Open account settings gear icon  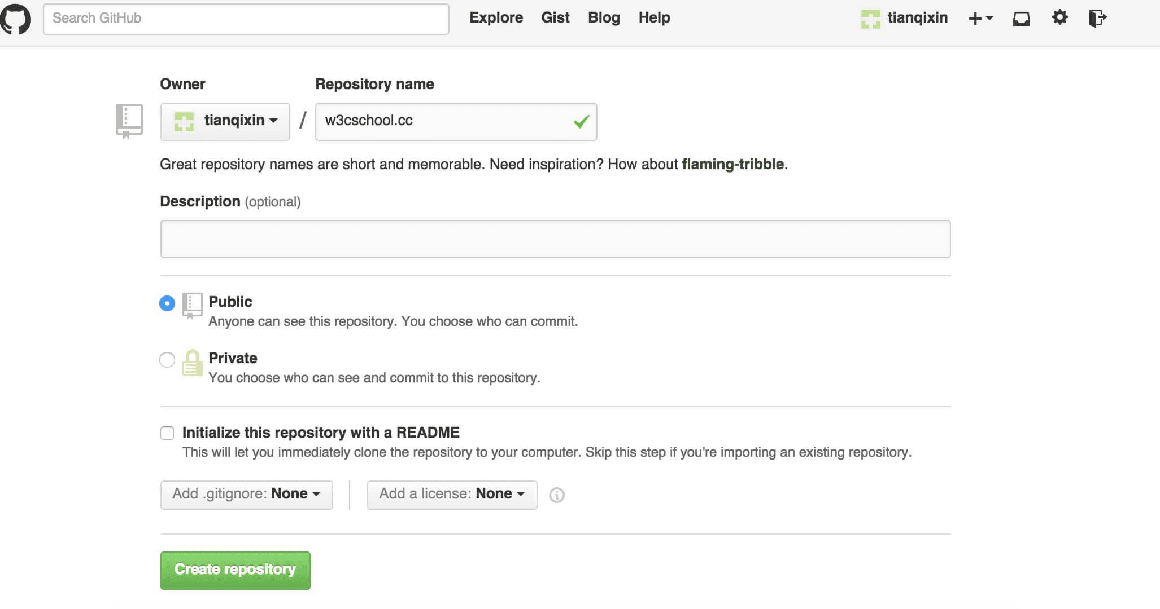click(1059, 17)
